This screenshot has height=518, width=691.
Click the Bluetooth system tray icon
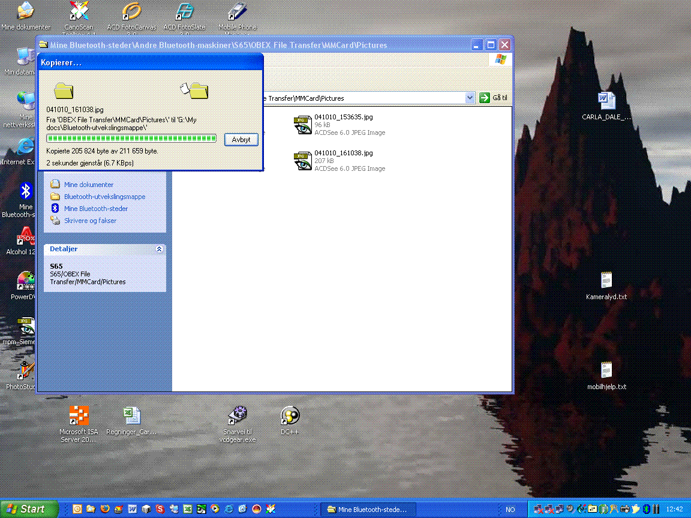pyautogui.click(x=647, y=509)
